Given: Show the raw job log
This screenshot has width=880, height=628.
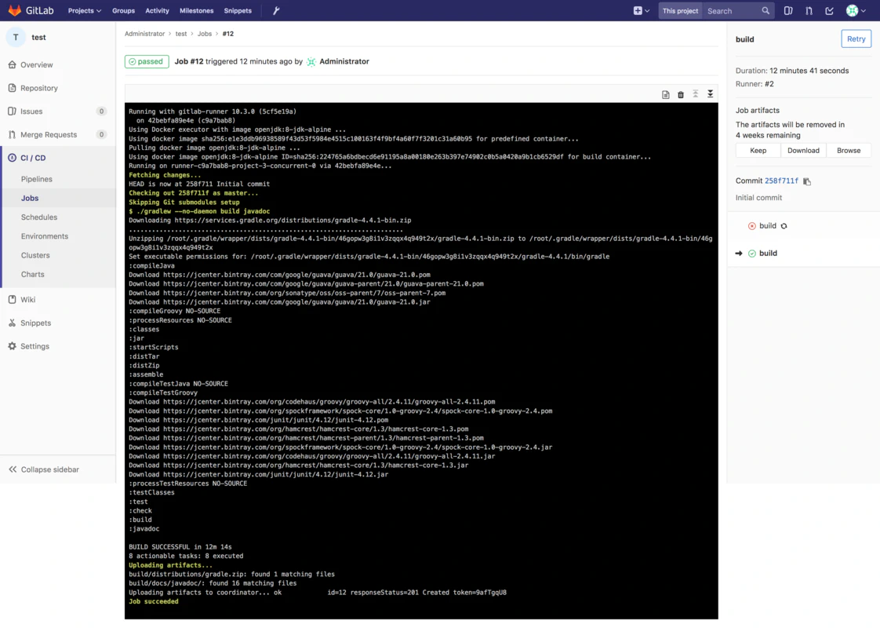Looking at the screenshot, I should point(665,95).
